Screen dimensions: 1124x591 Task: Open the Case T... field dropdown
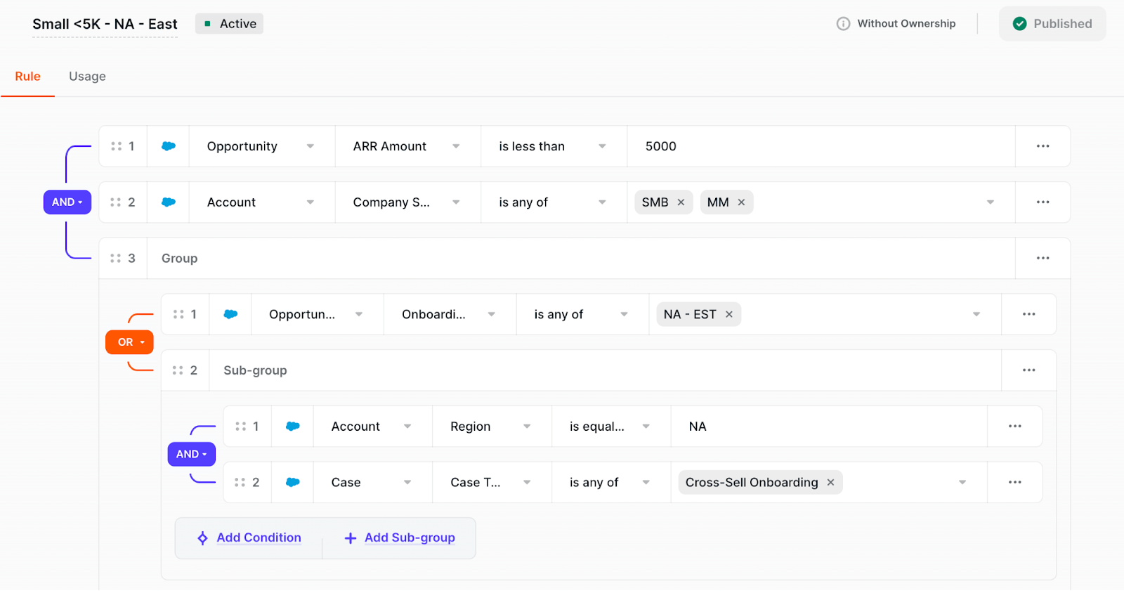pyautogui.click(x=492, y=482)
